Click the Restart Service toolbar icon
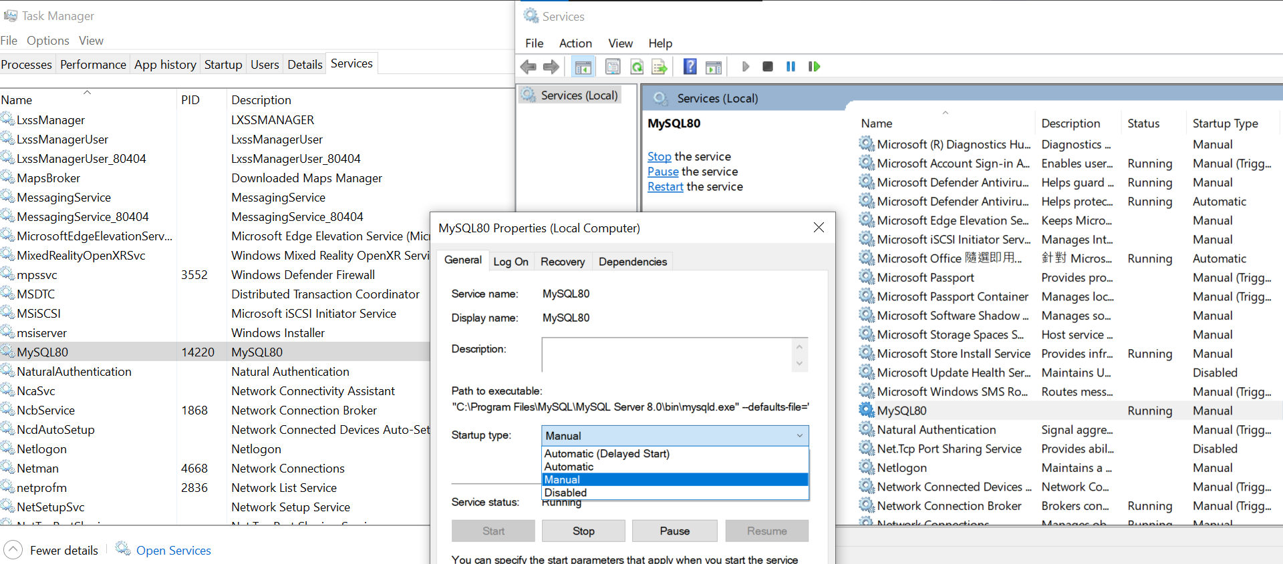1283x564 pixels. pos(814,67)
